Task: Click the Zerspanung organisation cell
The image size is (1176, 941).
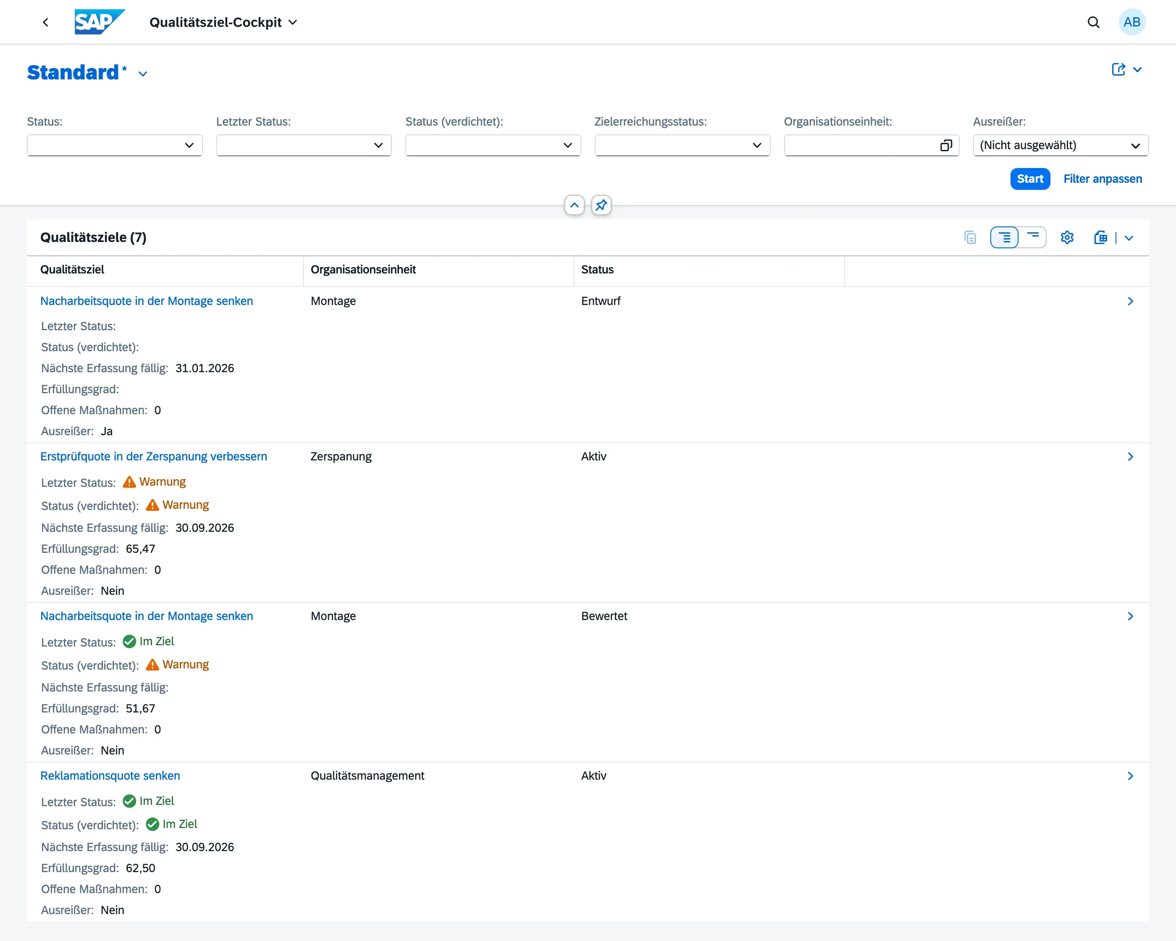Action: tap(341, 457)
